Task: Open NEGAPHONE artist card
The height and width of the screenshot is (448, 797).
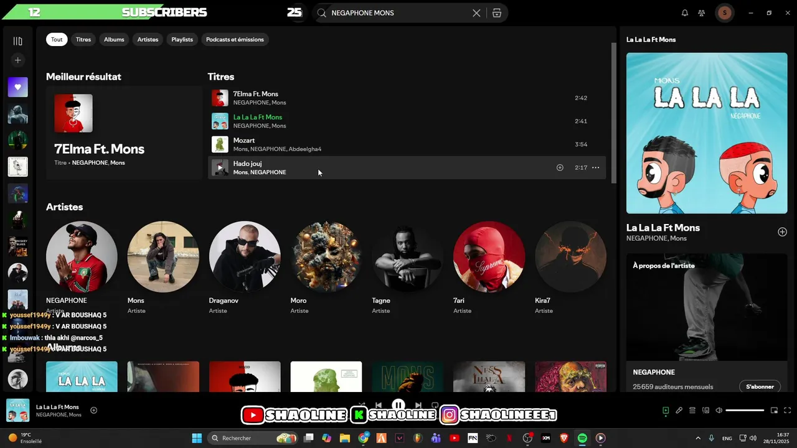Action: click(82, 268)
